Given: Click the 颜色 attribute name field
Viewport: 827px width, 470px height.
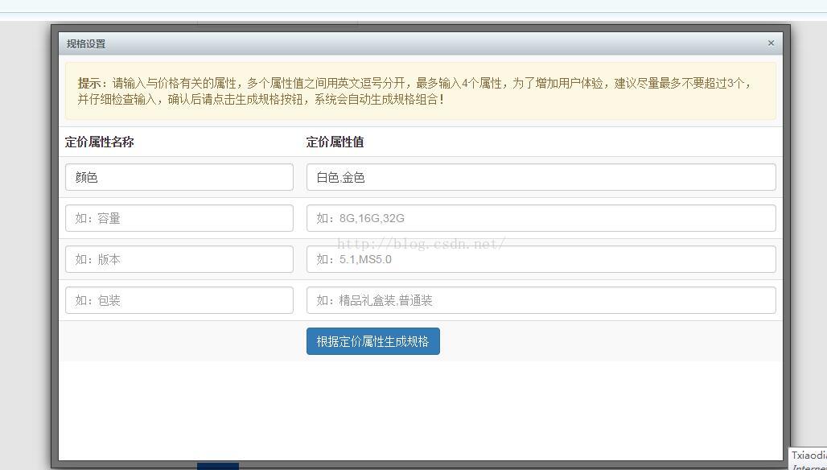Looking at the screenshot, I should point(179,177).
